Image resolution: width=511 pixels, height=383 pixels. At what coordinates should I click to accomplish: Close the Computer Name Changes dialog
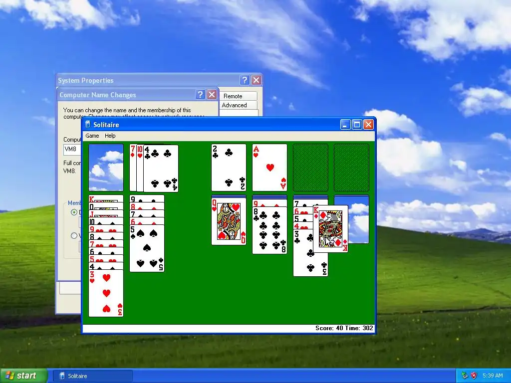point(212,95)
